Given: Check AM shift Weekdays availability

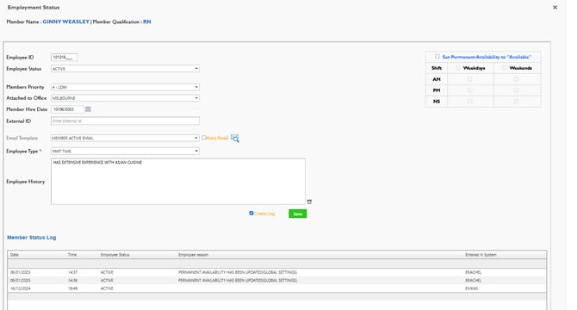Looking at the screenshot, I should coord(469,79).
